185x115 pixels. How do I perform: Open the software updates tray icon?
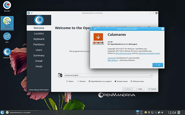click(146, 112)
